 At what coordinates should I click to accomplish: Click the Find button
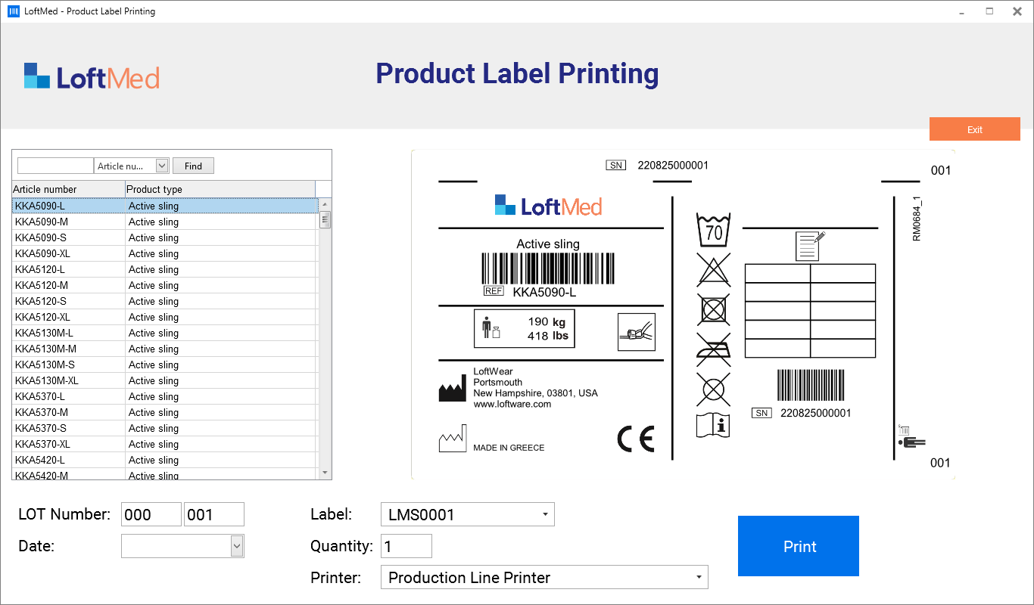(193, 166)
